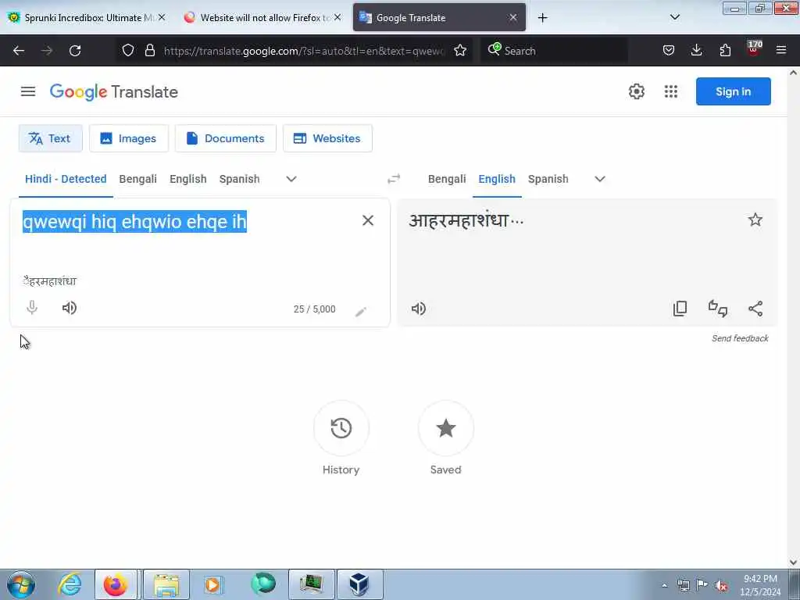Screen dimensions: 800x600
Task: Switch to Documents translation mode
Action: pos(226,138)
